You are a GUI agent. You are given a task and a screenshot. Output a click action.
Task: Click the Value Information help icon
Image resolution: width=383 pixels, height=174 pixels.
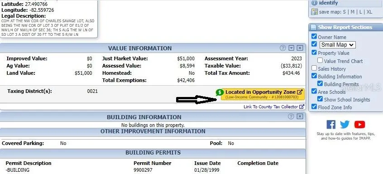282,48
